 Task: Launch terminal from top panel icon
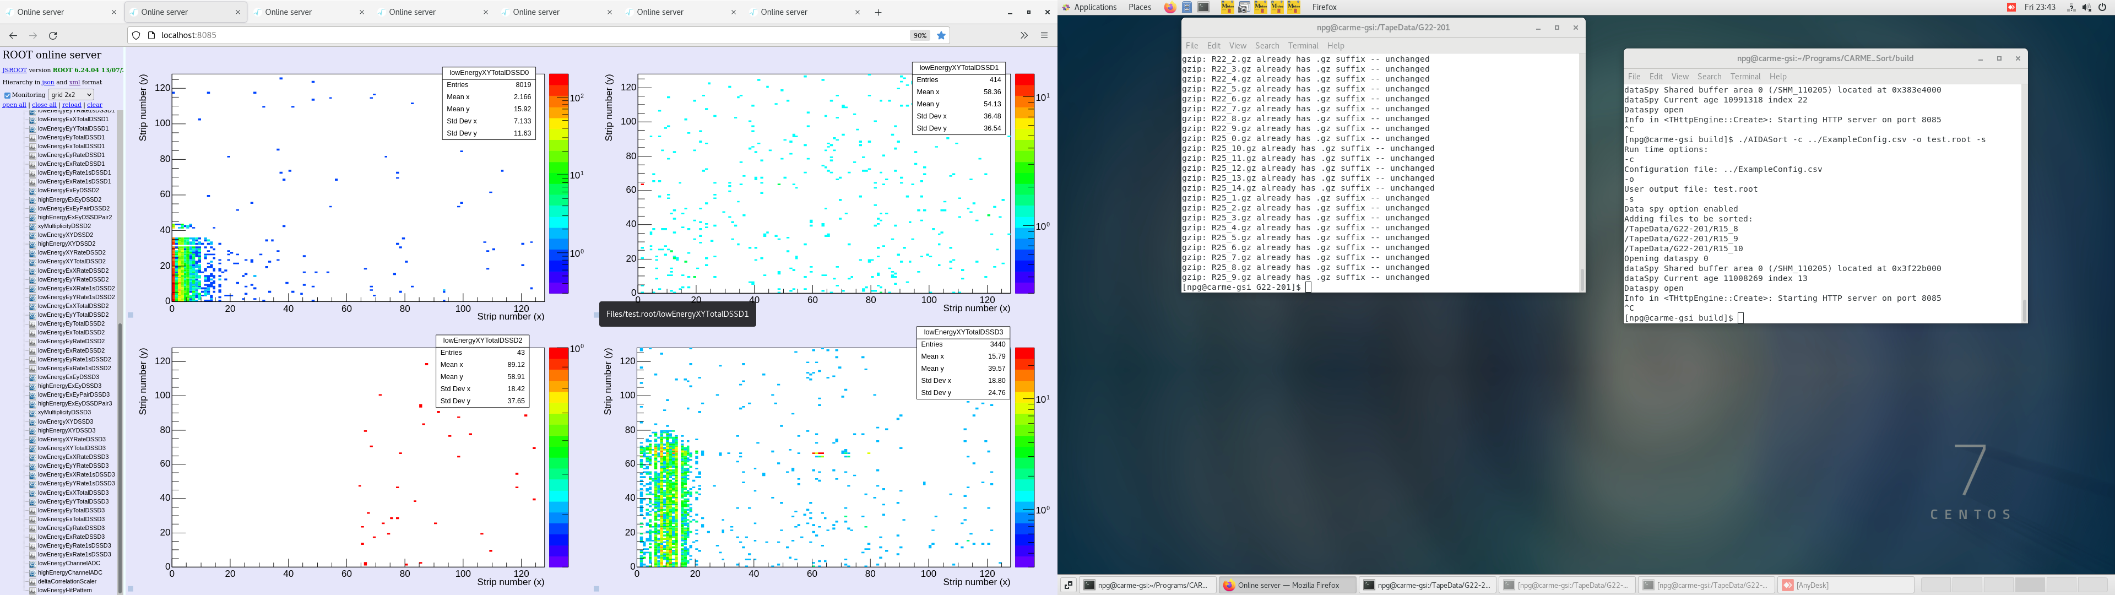1203,7
